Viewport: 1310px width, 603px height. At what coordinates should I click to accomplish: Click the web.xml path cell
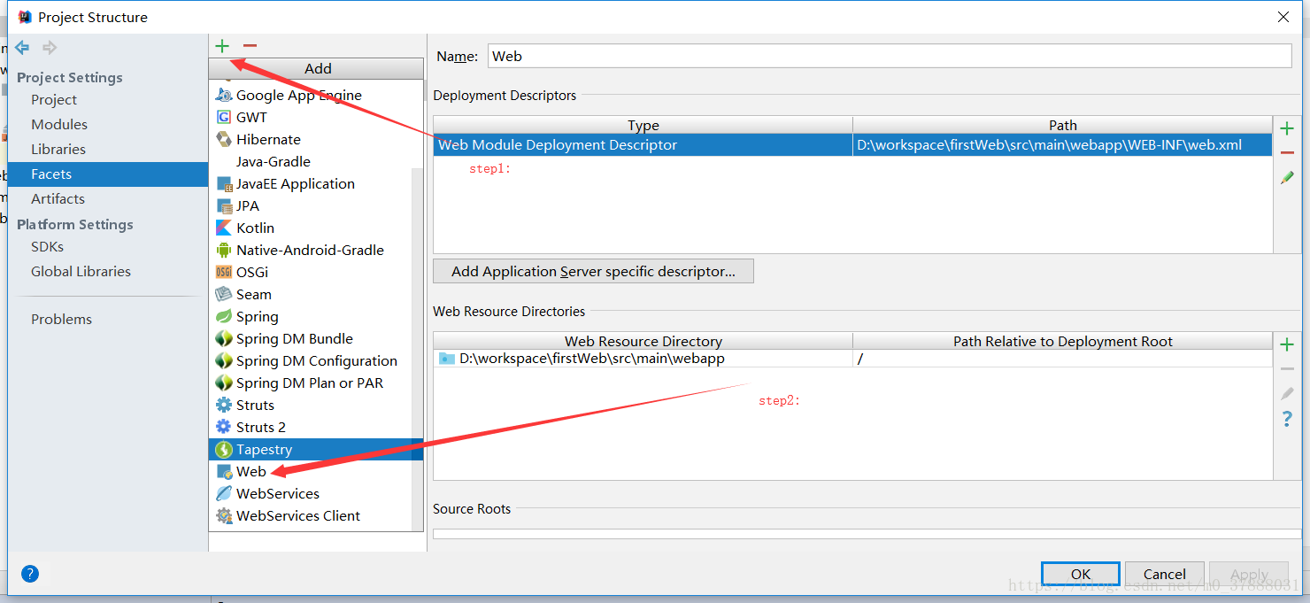point(1063,145)
